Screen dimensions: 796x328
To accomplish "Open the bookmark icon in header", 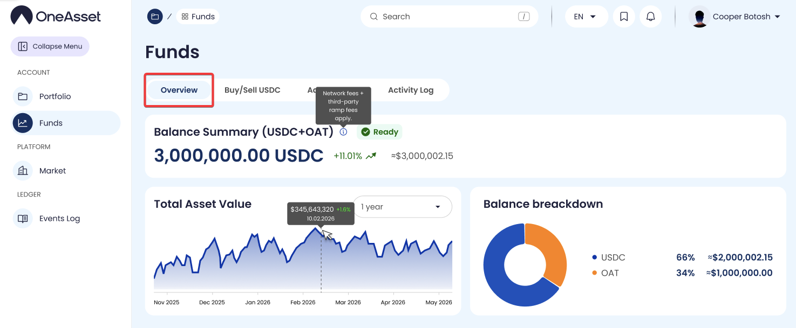I will point(624,17).
